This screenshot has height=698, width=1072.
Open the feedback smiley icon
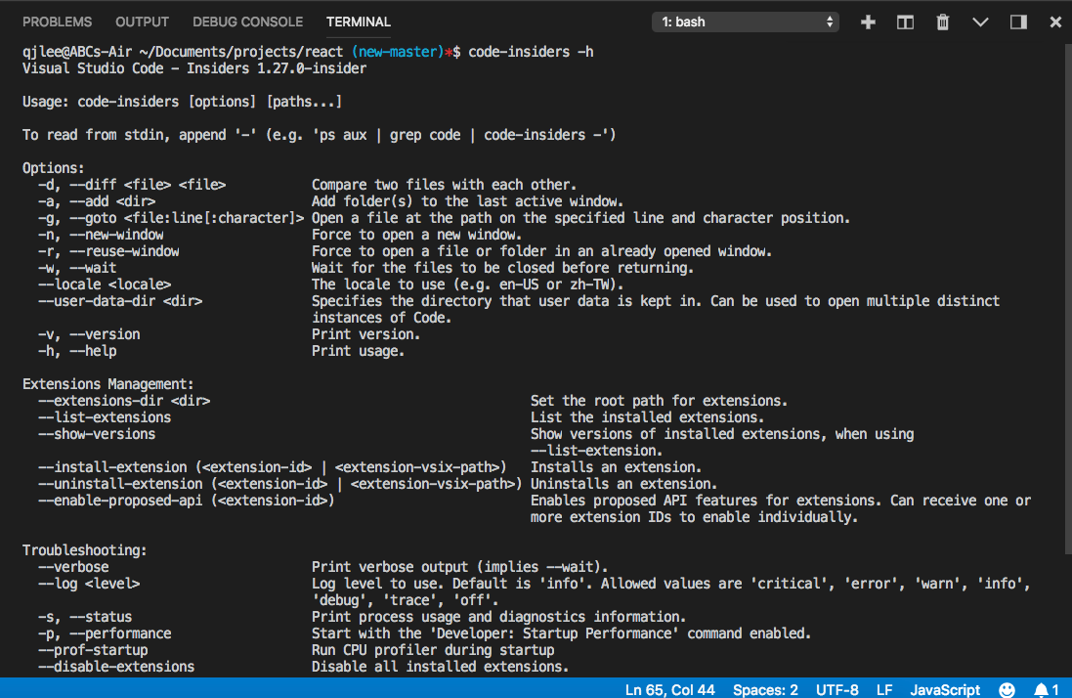click(x=1007, y=690)
